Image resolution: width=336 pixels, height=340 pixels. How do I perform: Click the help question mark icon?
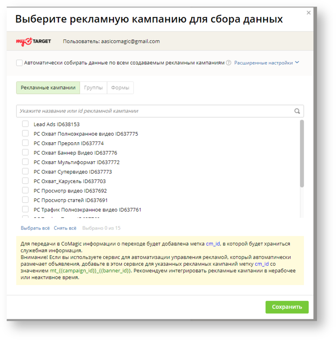pyautogui.click(x=228, y=63)
